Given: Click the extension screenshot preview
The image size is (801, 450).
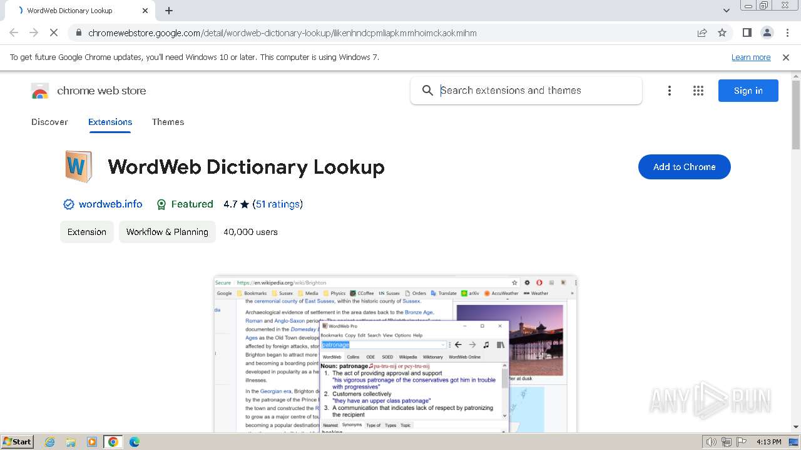Looking at the screenshot, I should tap(395, 354).
